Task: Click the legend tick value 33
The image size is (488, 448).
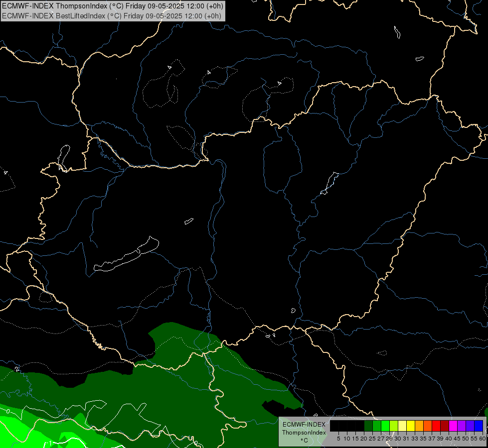Action: click(415, 439)
